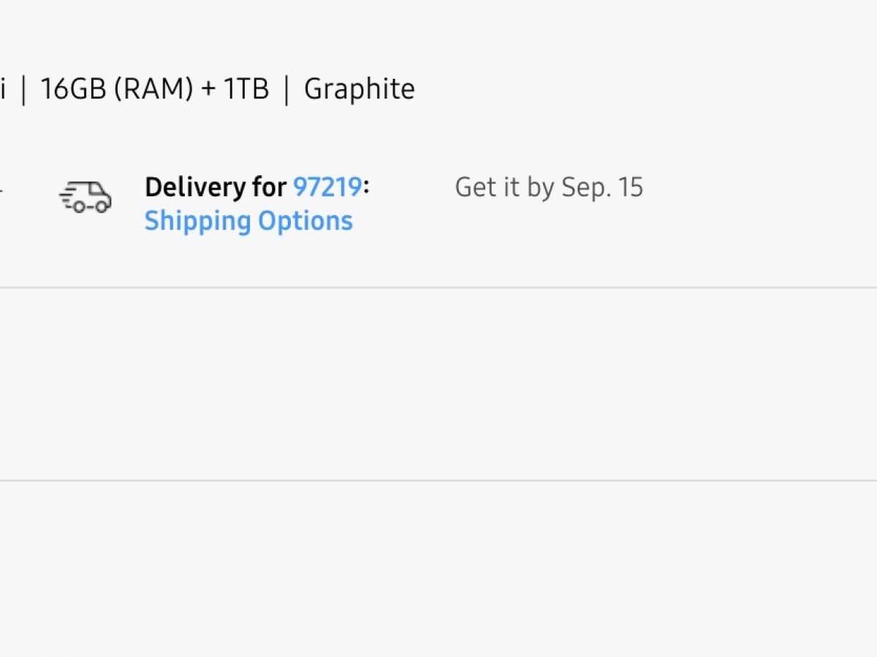
Task: Click the empty section between the two dividers
Action: pos(438,383)
